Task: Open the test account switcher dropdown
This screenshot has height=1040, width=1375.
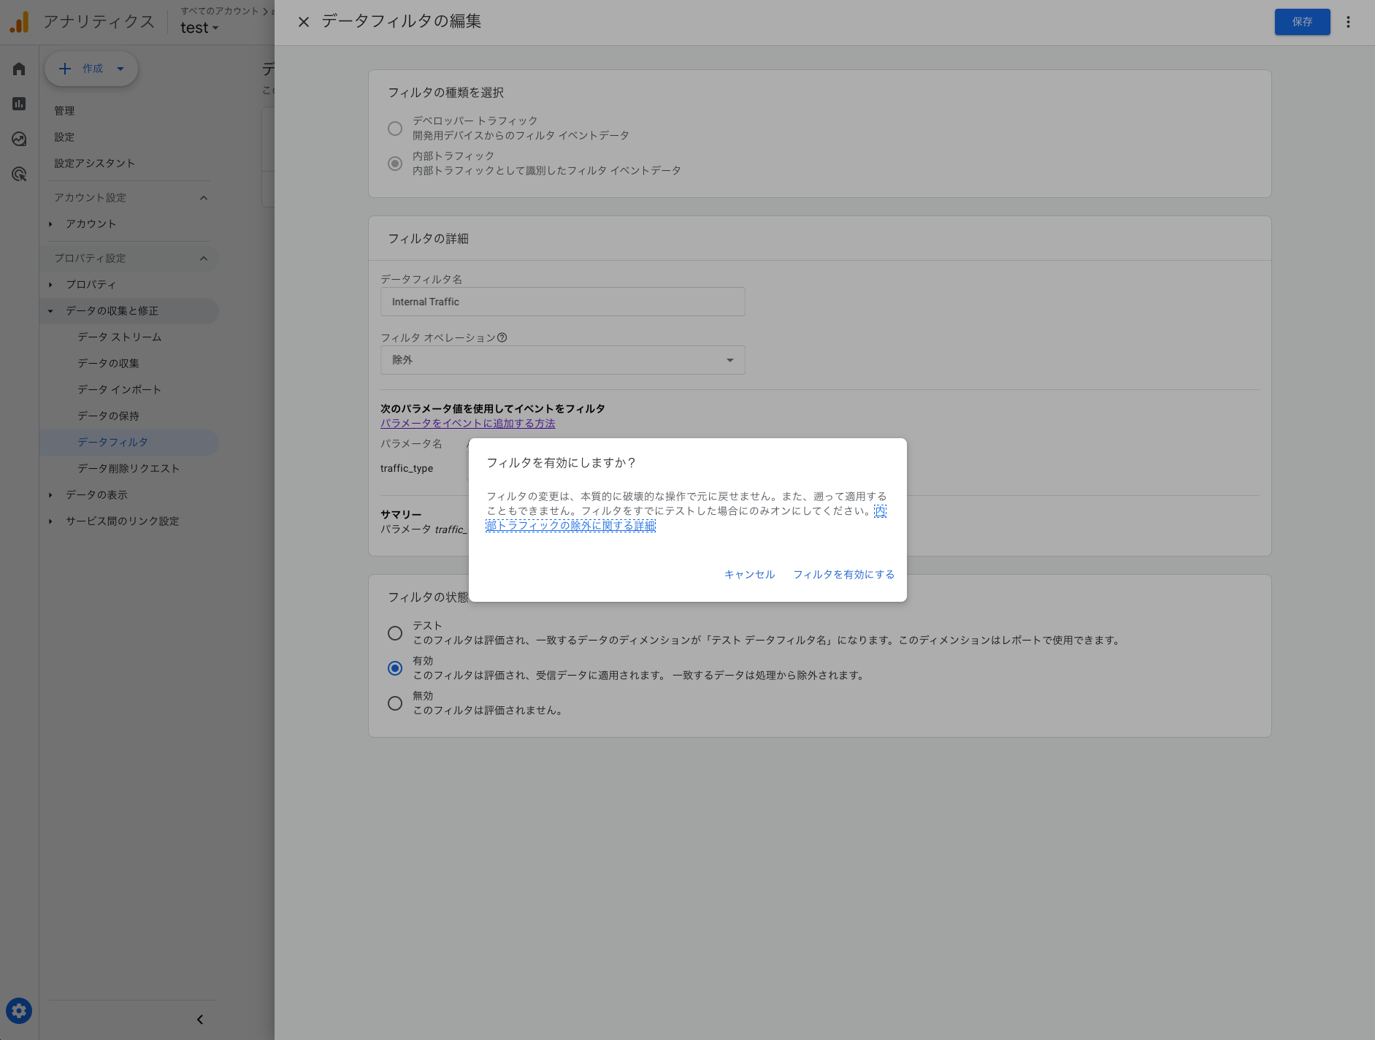Action: 199,28
